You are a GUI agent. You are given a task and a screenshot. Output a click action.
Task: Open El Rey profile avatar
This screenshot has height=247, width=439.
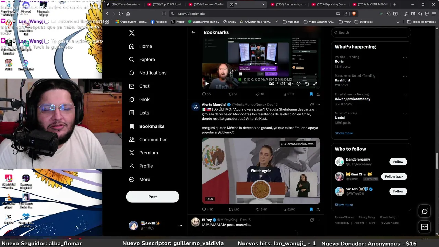coord(195,222)
